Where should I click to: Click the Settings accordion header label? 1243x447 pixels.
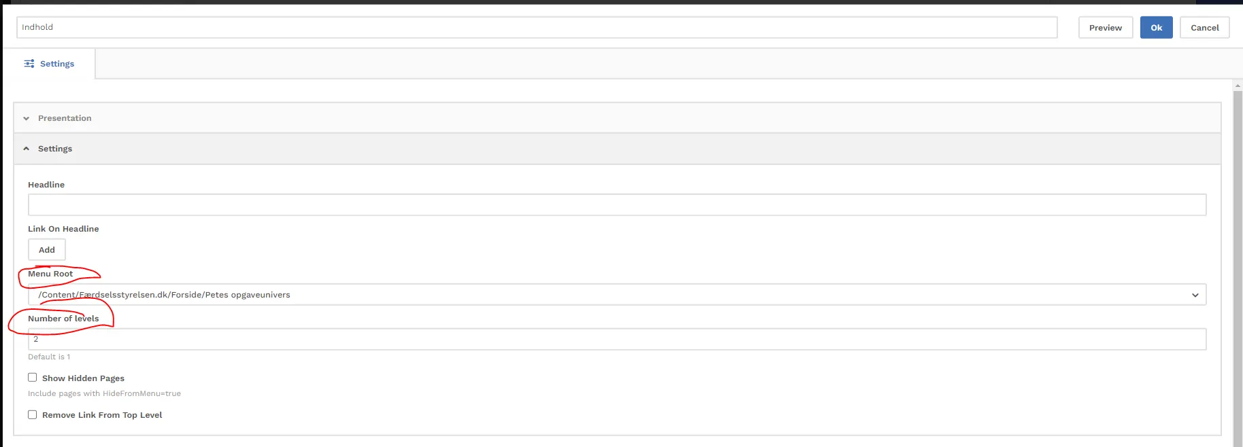[55, 149]
